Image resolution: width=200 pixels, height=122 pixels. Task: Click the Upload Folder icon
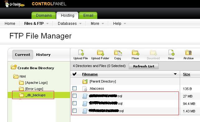(100, 53)
